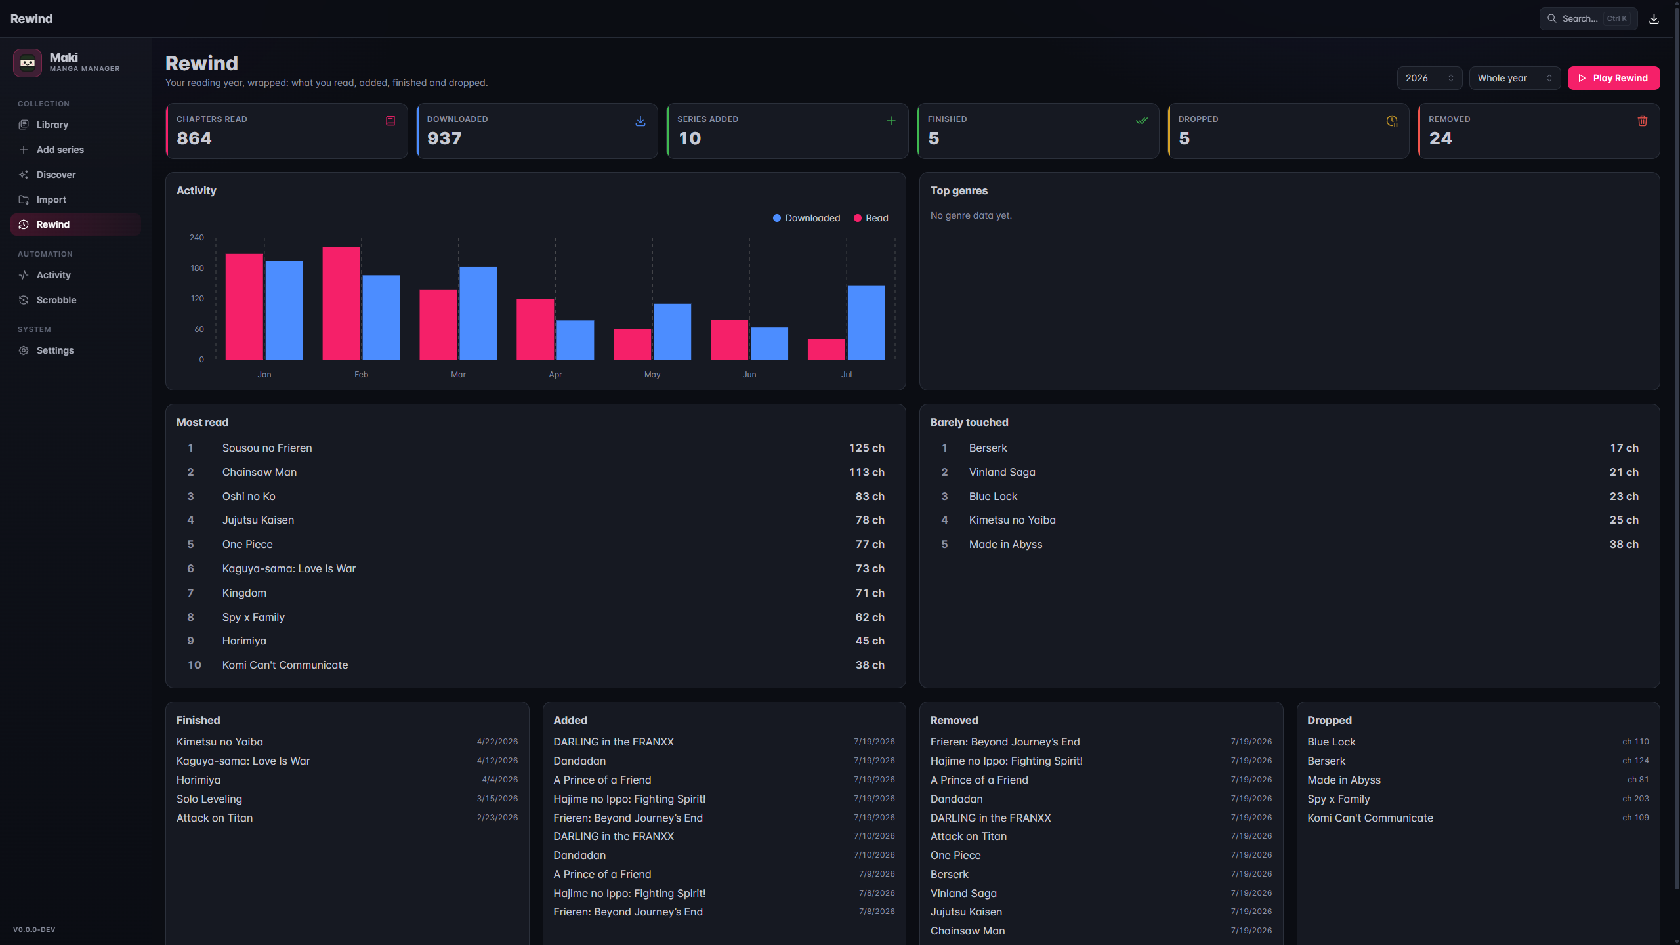
Task: Click the Series Added plus icon
Action: (891, 121)
